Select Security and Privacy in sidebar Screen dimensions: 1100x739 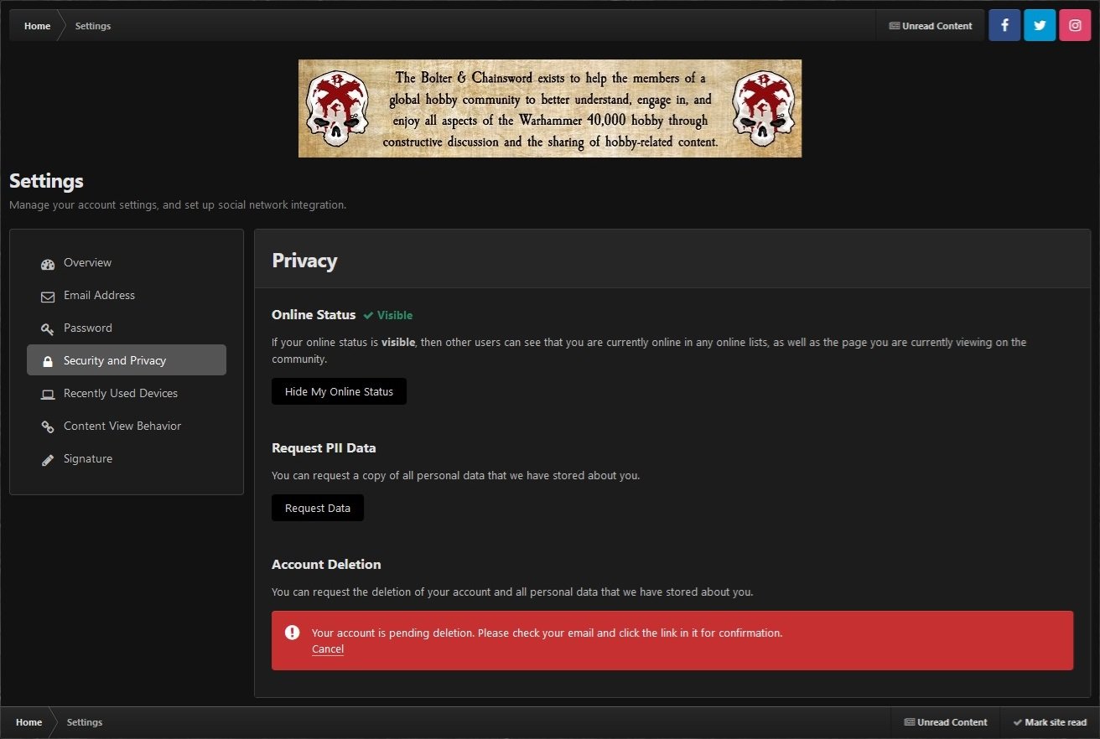click(x=115, y=360)
